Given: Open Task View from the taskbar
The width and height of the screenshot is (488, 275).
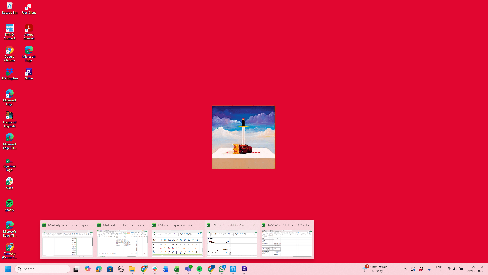Looking at the screenshot, I should 77,269.
